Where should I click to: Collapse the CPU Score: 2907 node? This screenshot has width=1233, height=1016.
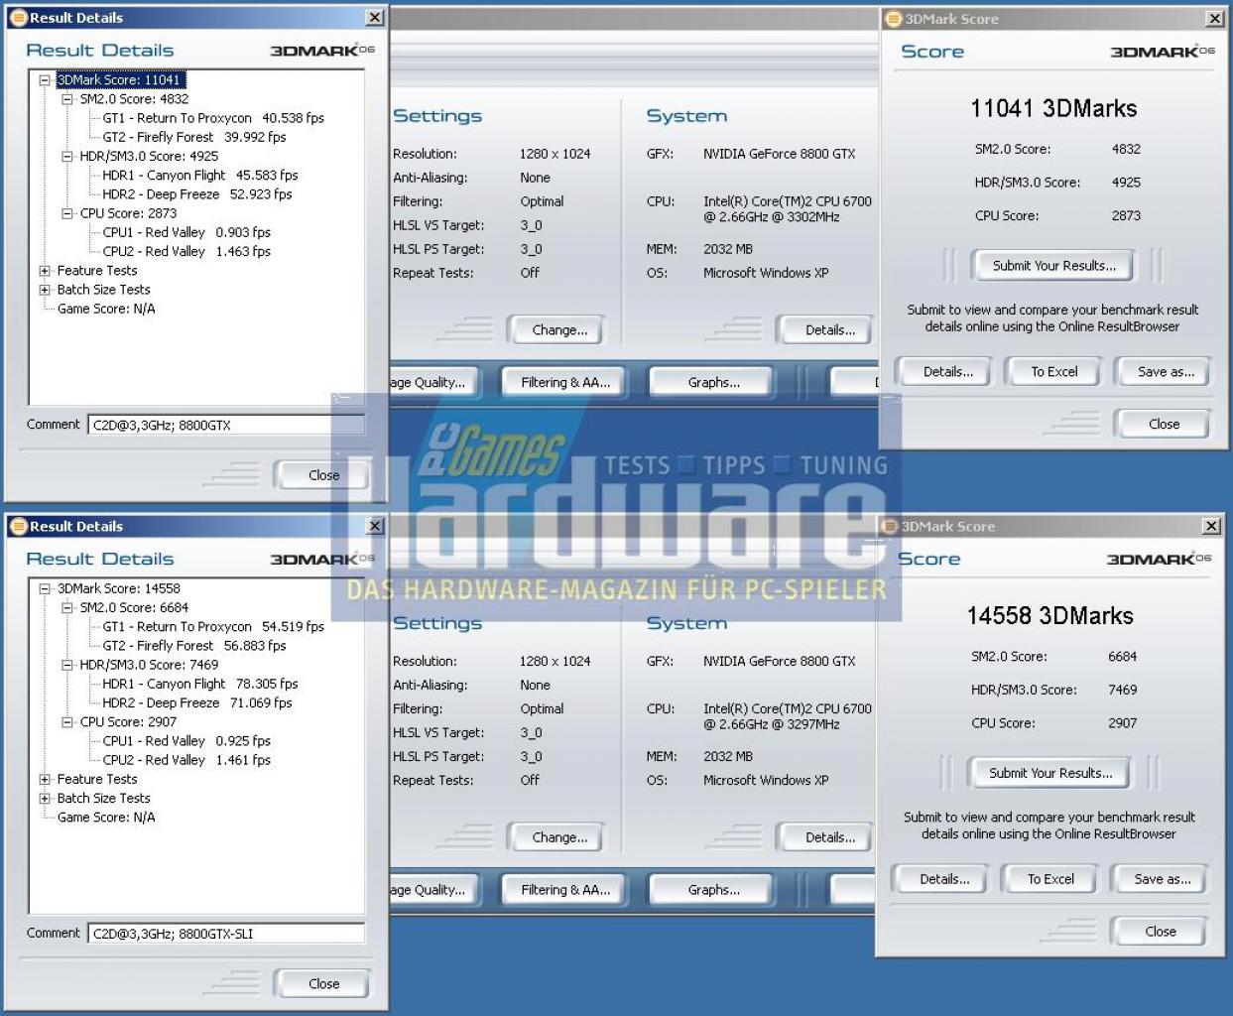pos(67,722)
